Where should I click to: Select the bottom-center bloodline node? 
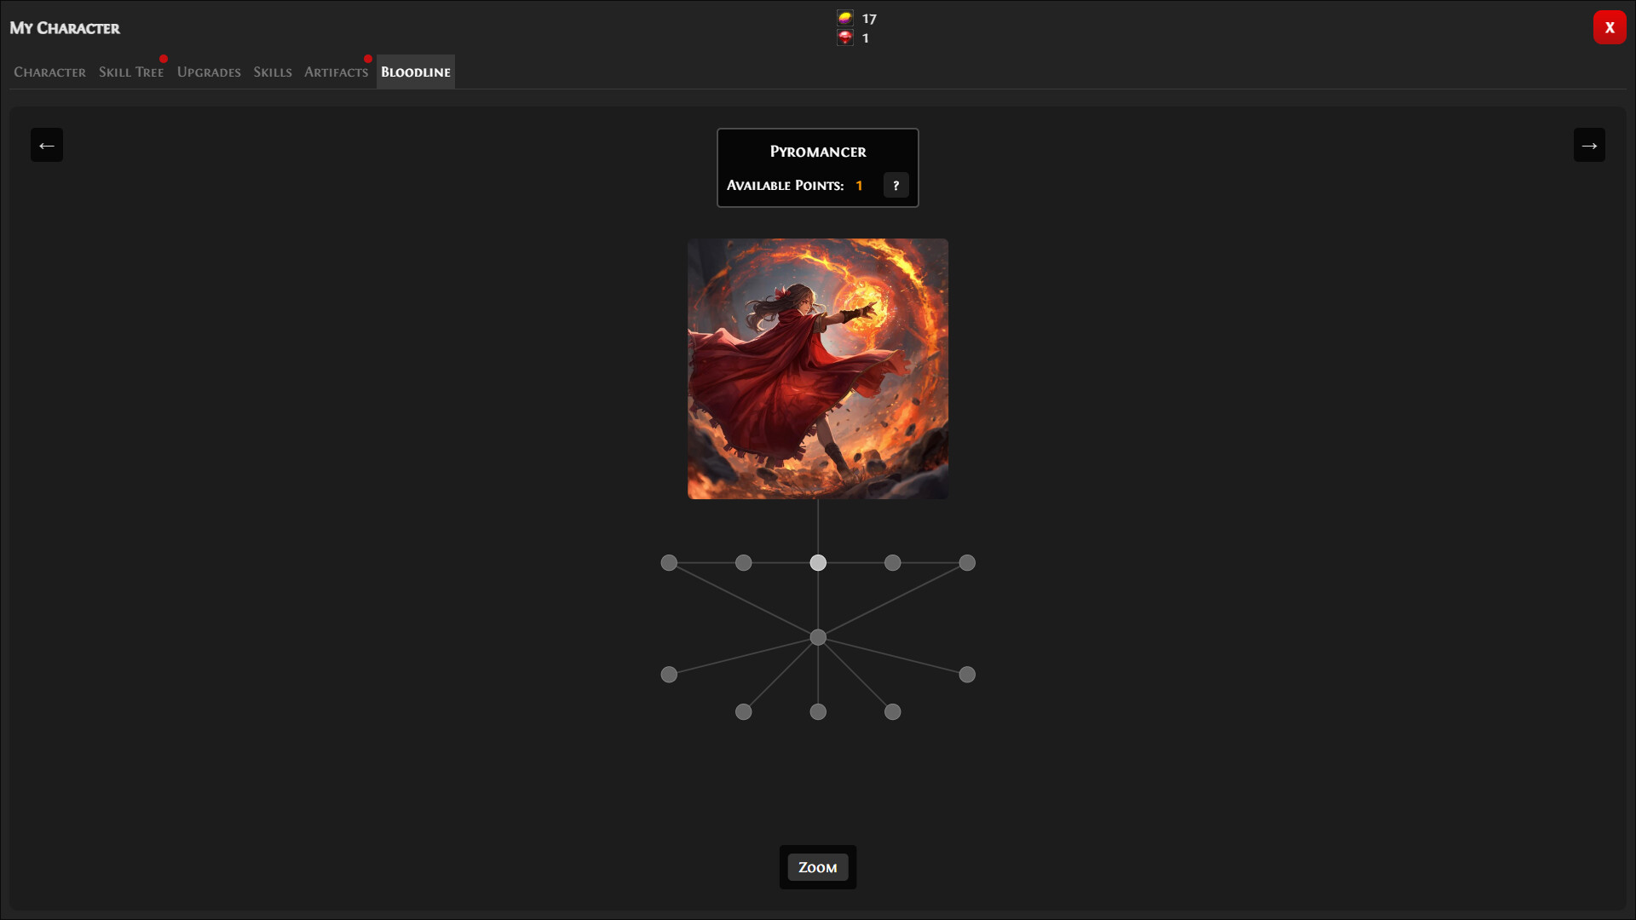(x=818, y=712)
